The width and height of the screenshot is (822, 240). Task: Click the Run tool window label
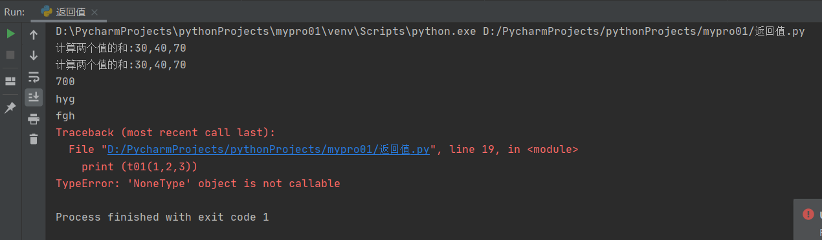(14, 12)
